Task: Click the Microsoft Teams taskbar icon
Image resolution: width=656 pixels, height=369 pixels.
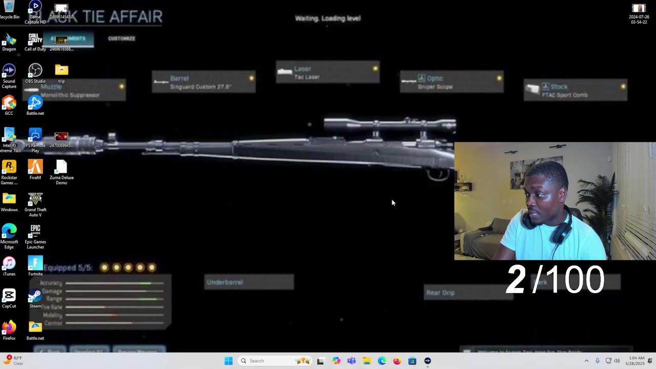Action: [351, 361]
